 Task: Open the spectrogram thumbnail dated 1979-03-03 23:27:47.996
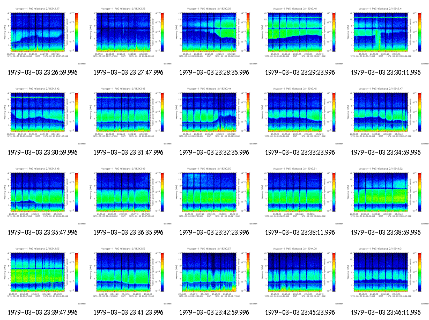click(x=129, y=35)
